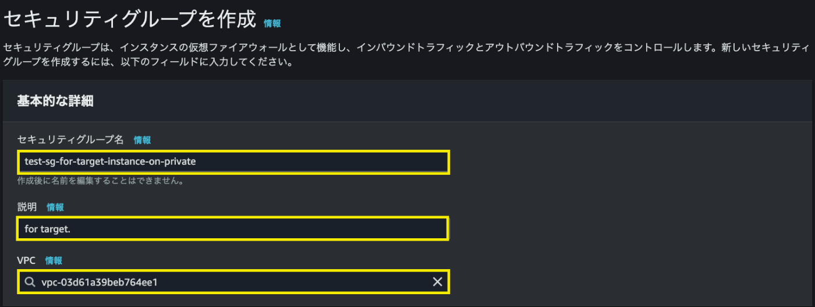Click the vpc-03d61a39beb764ee1 value text

pos(100,283)
